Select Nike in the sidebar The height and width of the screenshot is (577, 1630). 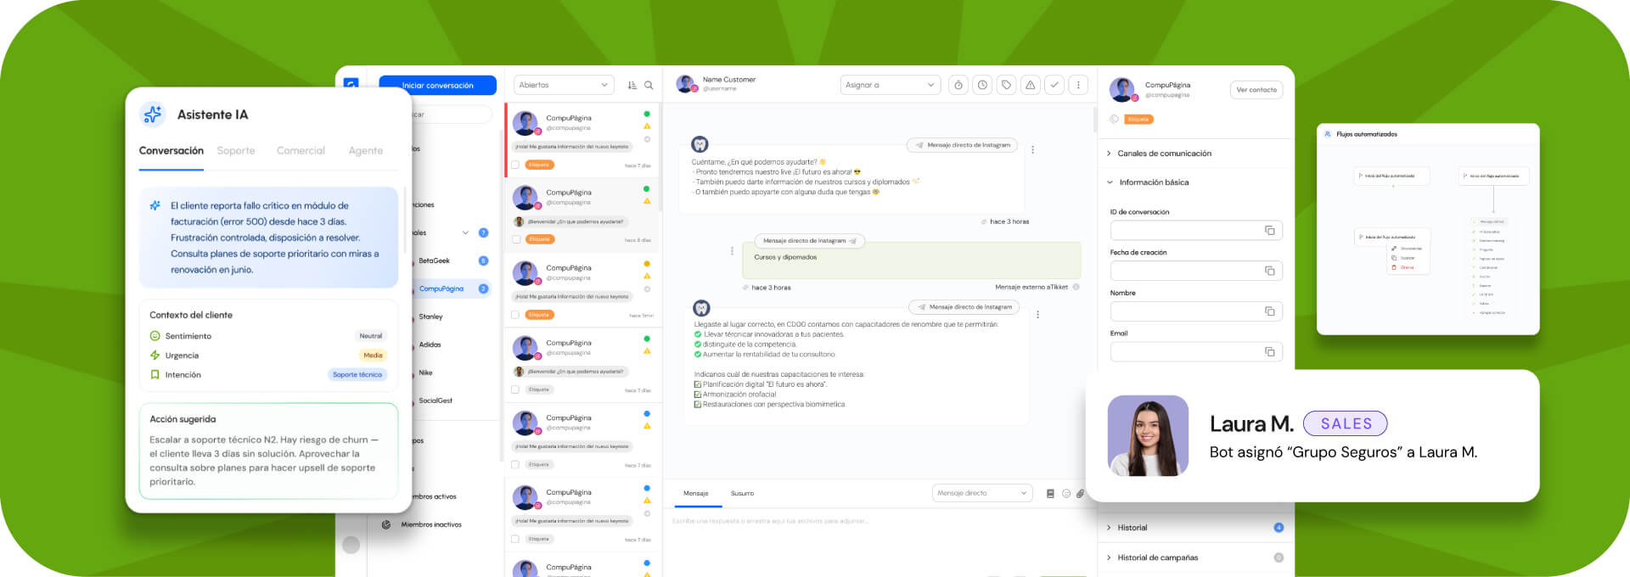425,373
